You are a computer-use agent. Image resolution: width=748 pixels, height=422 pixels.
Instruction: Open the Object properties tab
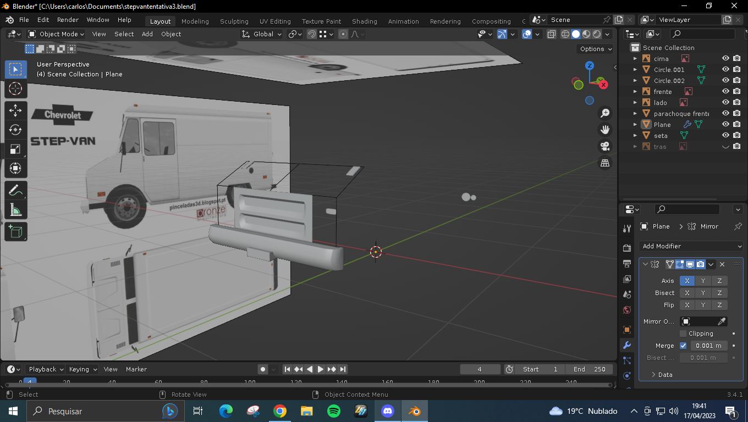point(627,330)
